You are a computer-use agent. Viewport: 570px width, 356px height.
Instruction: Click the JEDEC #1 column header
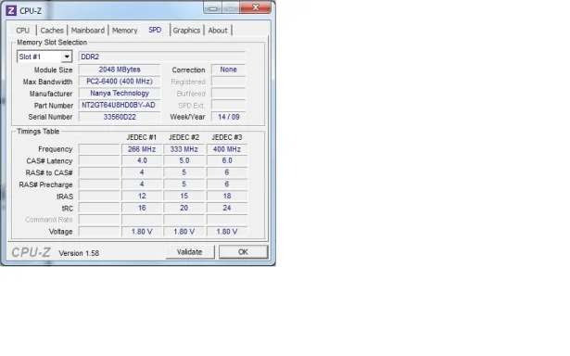click(142, 137)
